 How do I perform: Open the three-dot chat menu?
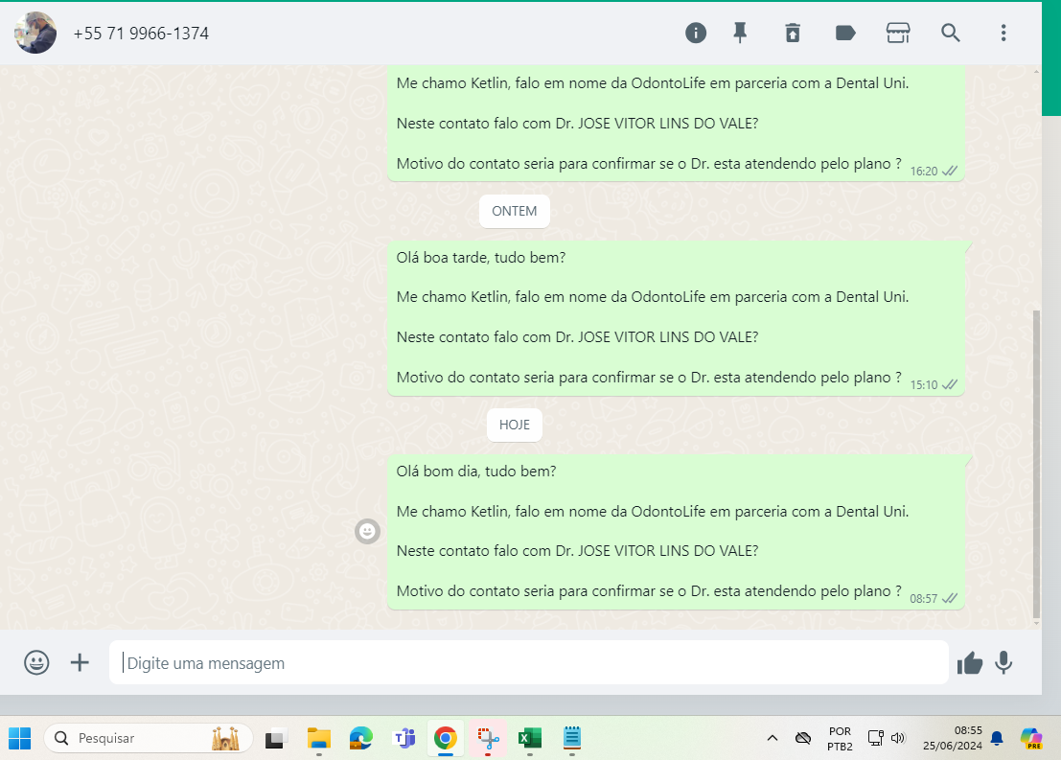pyautogui.click(x=1003, y=33)
